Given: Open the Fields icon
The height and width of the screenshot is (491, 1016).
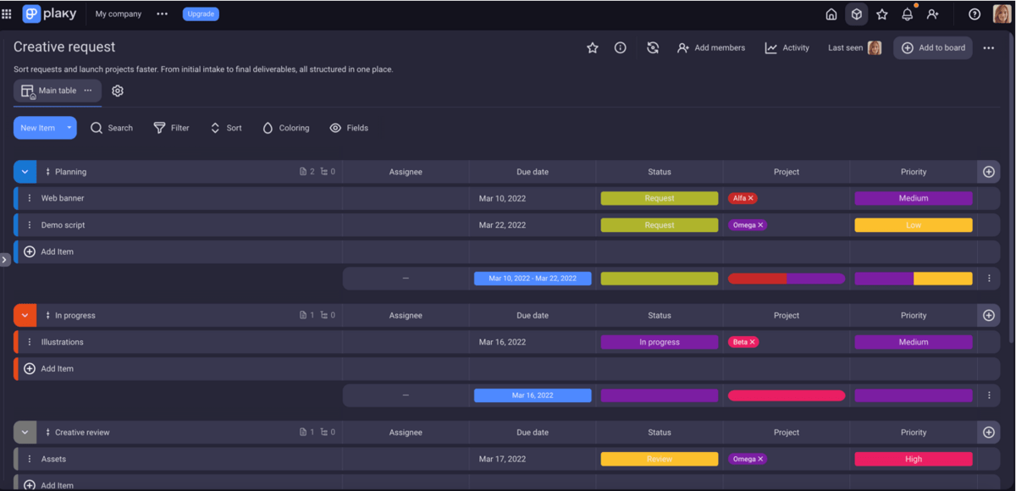Looking at the screenshot, I should tap(334, 128).
